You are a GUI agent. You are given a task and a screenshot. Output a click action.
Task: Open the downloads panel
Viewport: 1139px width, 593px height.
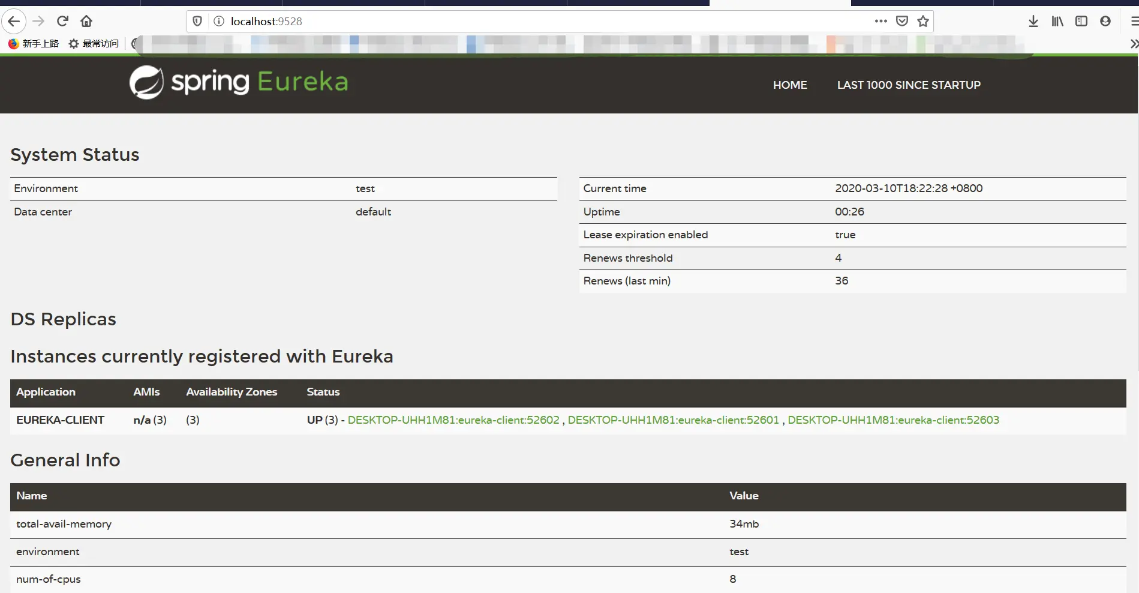(1033, 22)
